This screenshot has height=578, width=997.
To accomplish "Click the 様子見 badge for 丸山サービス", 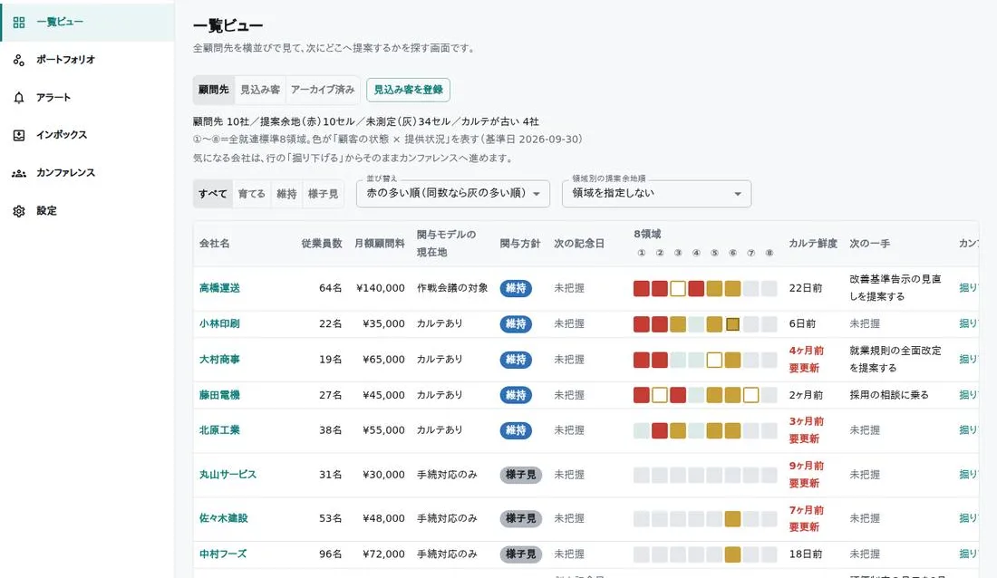I will (521, 475).
